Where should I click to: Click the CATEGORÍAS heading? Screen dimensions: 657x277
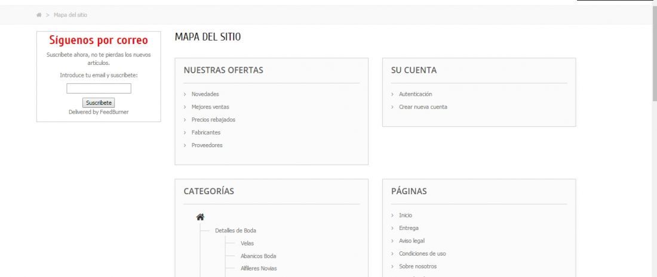pos(208,191)
